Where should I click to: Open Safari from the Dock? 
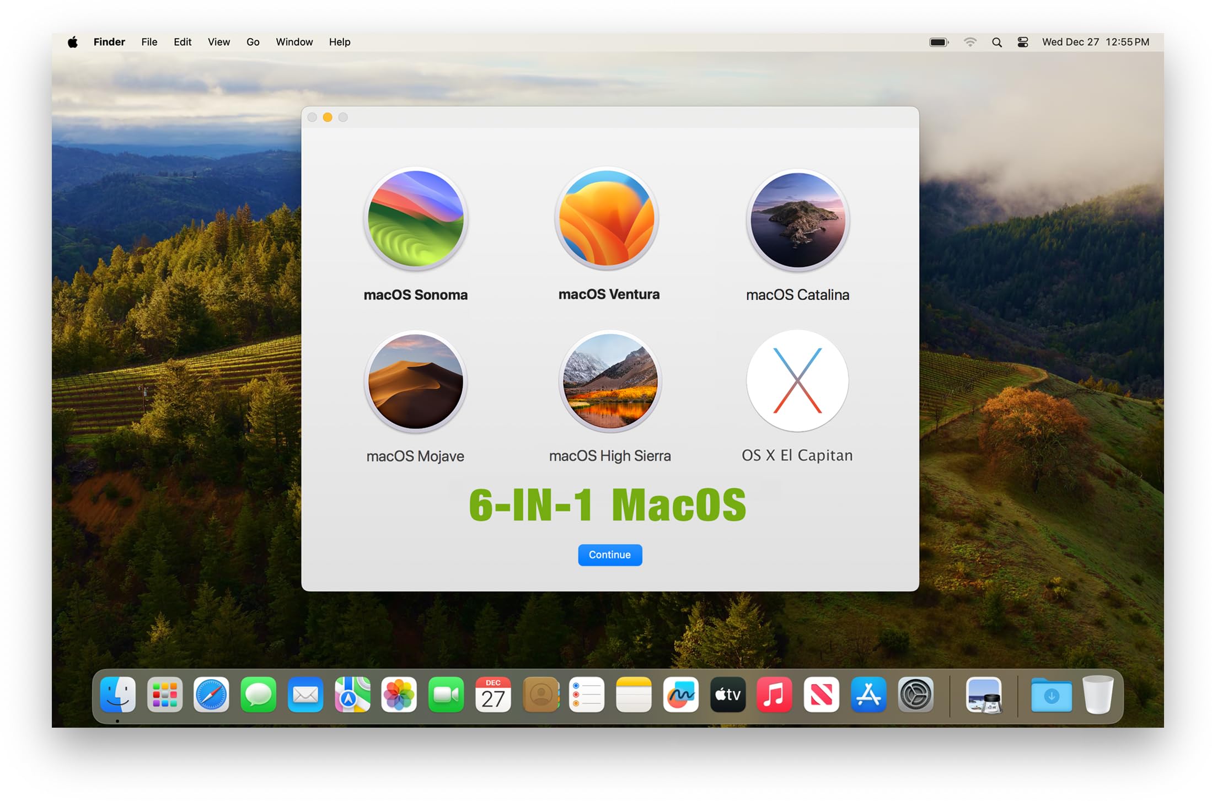tap(211, 695)
